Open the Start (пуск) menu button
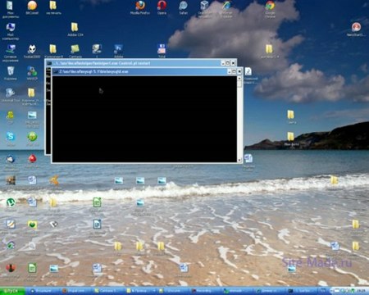This screenshot has width=369, height=295. (12, 291)
